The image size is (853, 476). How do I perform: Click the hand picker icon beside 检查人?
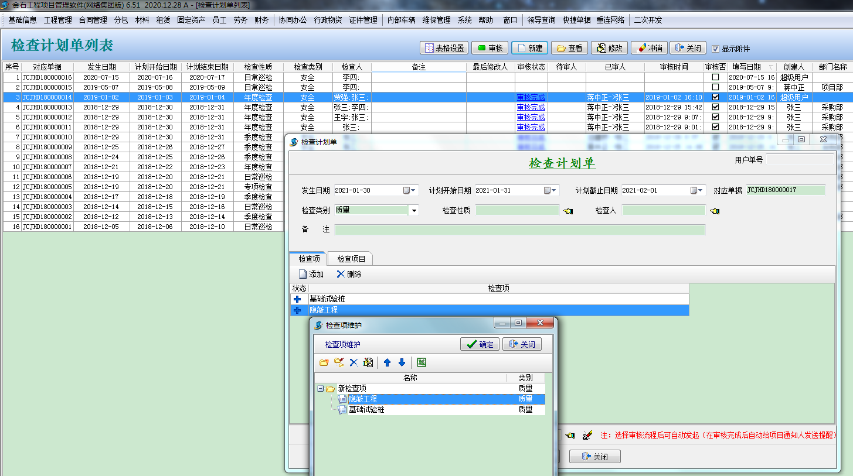[x=714, y=211]
